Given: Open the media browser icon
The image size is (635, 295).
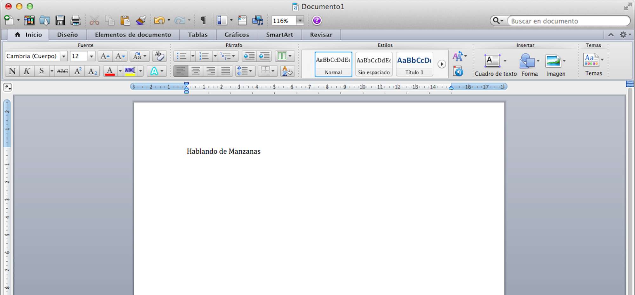Looking at the screenshot, I should (x=257, y=20).
